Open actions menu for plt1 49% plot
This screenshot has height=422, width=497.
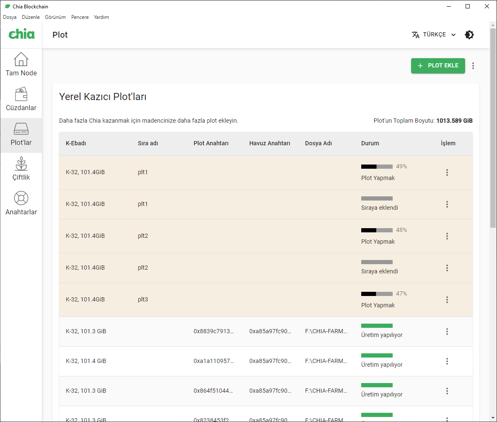click(447, 172)
